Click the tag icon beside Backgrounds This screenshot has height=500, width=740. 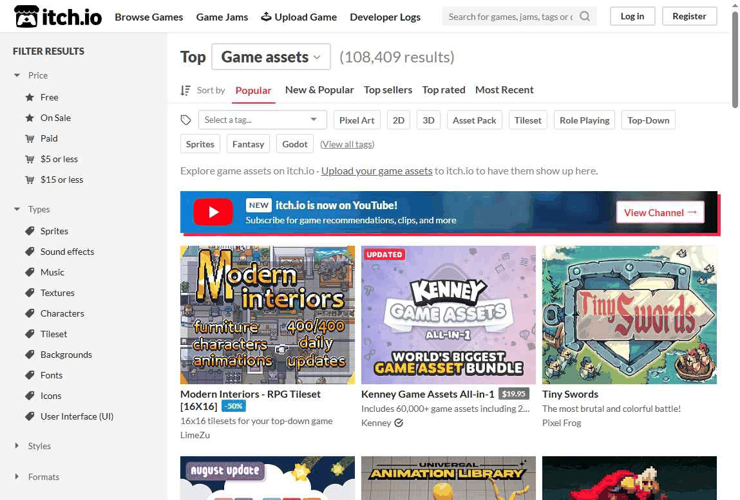coord(30,355)
